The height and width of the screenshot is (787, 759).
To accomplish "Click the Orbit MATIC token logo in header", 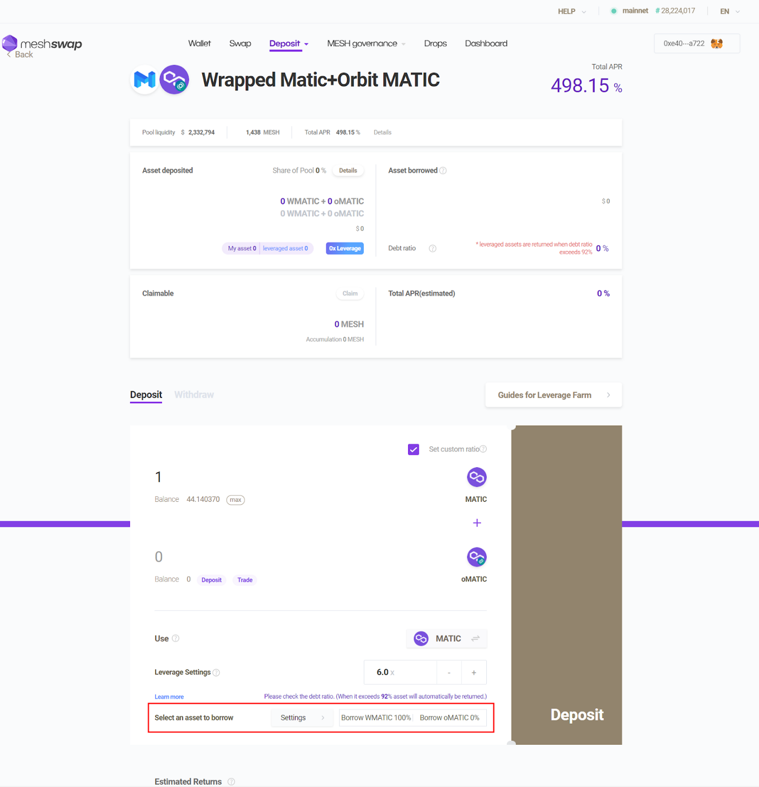I will [x=174, y=80].
